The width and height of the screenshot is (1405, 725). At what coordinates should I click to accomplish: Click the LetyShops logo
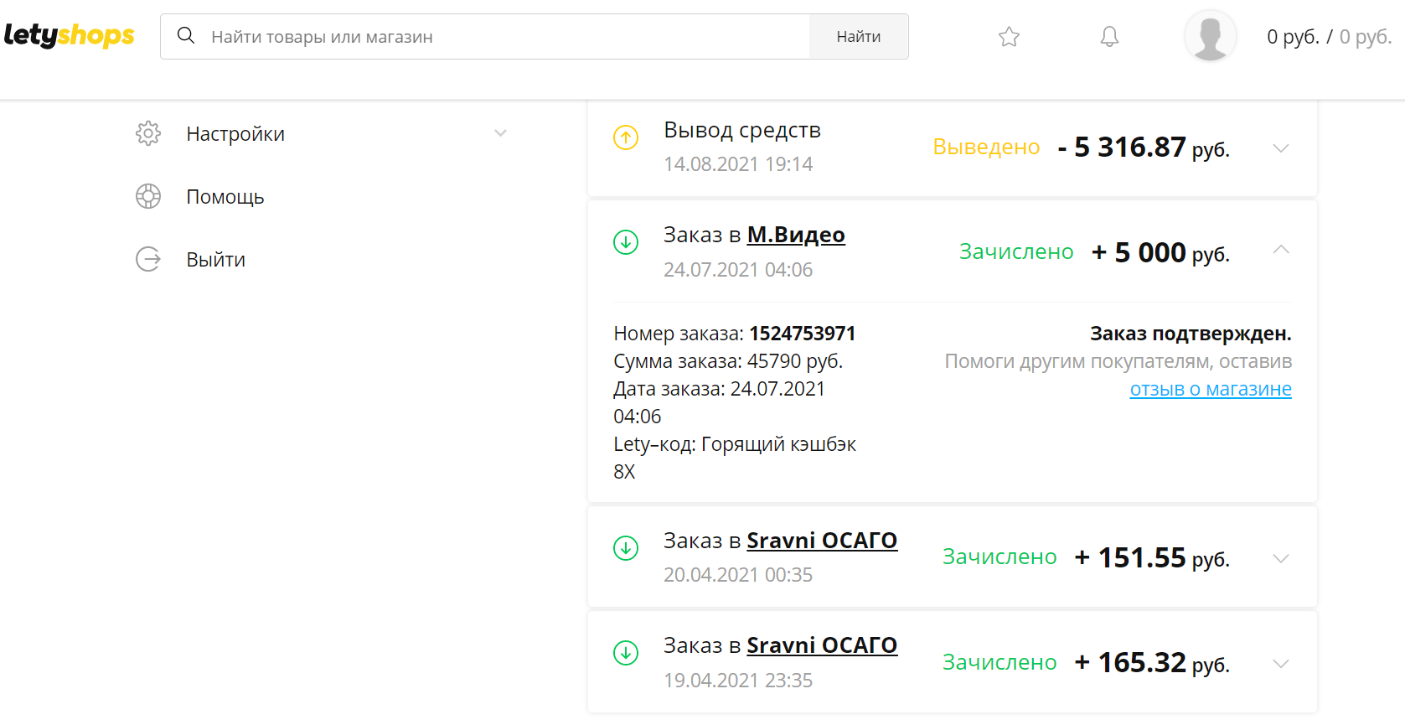(x=69, y=35)
